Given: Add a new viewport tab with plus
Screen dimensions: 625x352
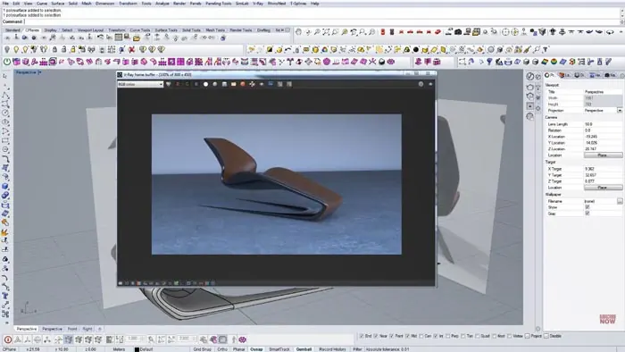Looking at the screenshot, I should [100, 329].
